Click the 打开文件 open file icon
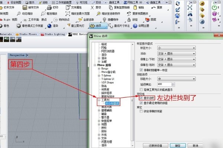Image resolution: width=223 pixels, height=148 pixels. click(1, 7)
